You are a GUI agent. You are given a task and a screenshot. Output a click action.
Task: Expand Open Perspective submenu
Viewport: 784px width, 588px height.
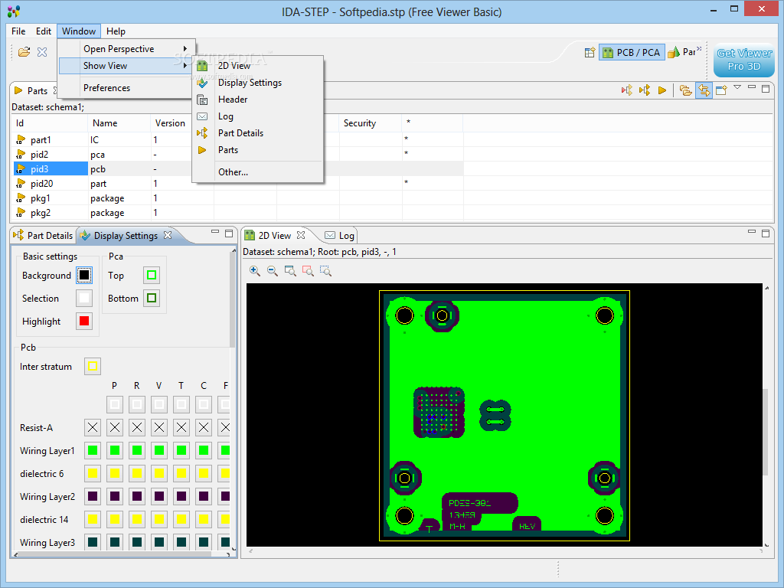click(126, 48)
